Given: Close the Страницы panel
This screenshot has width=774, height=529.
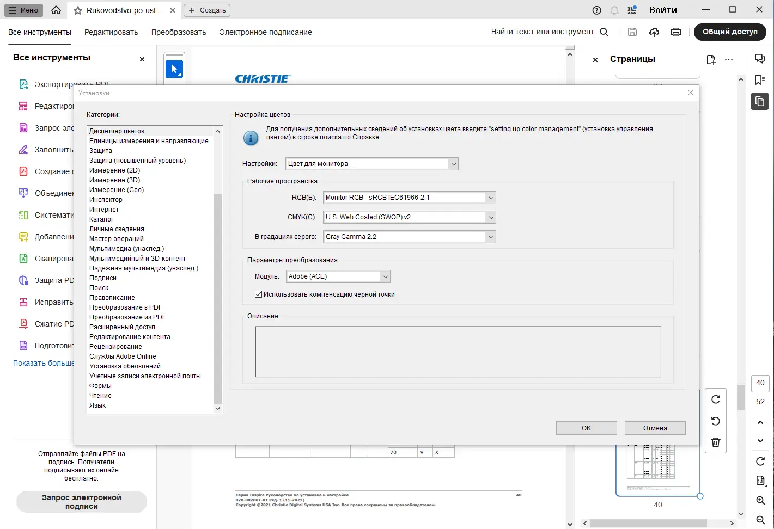Looking at the screenshot, I should (595, 60).
